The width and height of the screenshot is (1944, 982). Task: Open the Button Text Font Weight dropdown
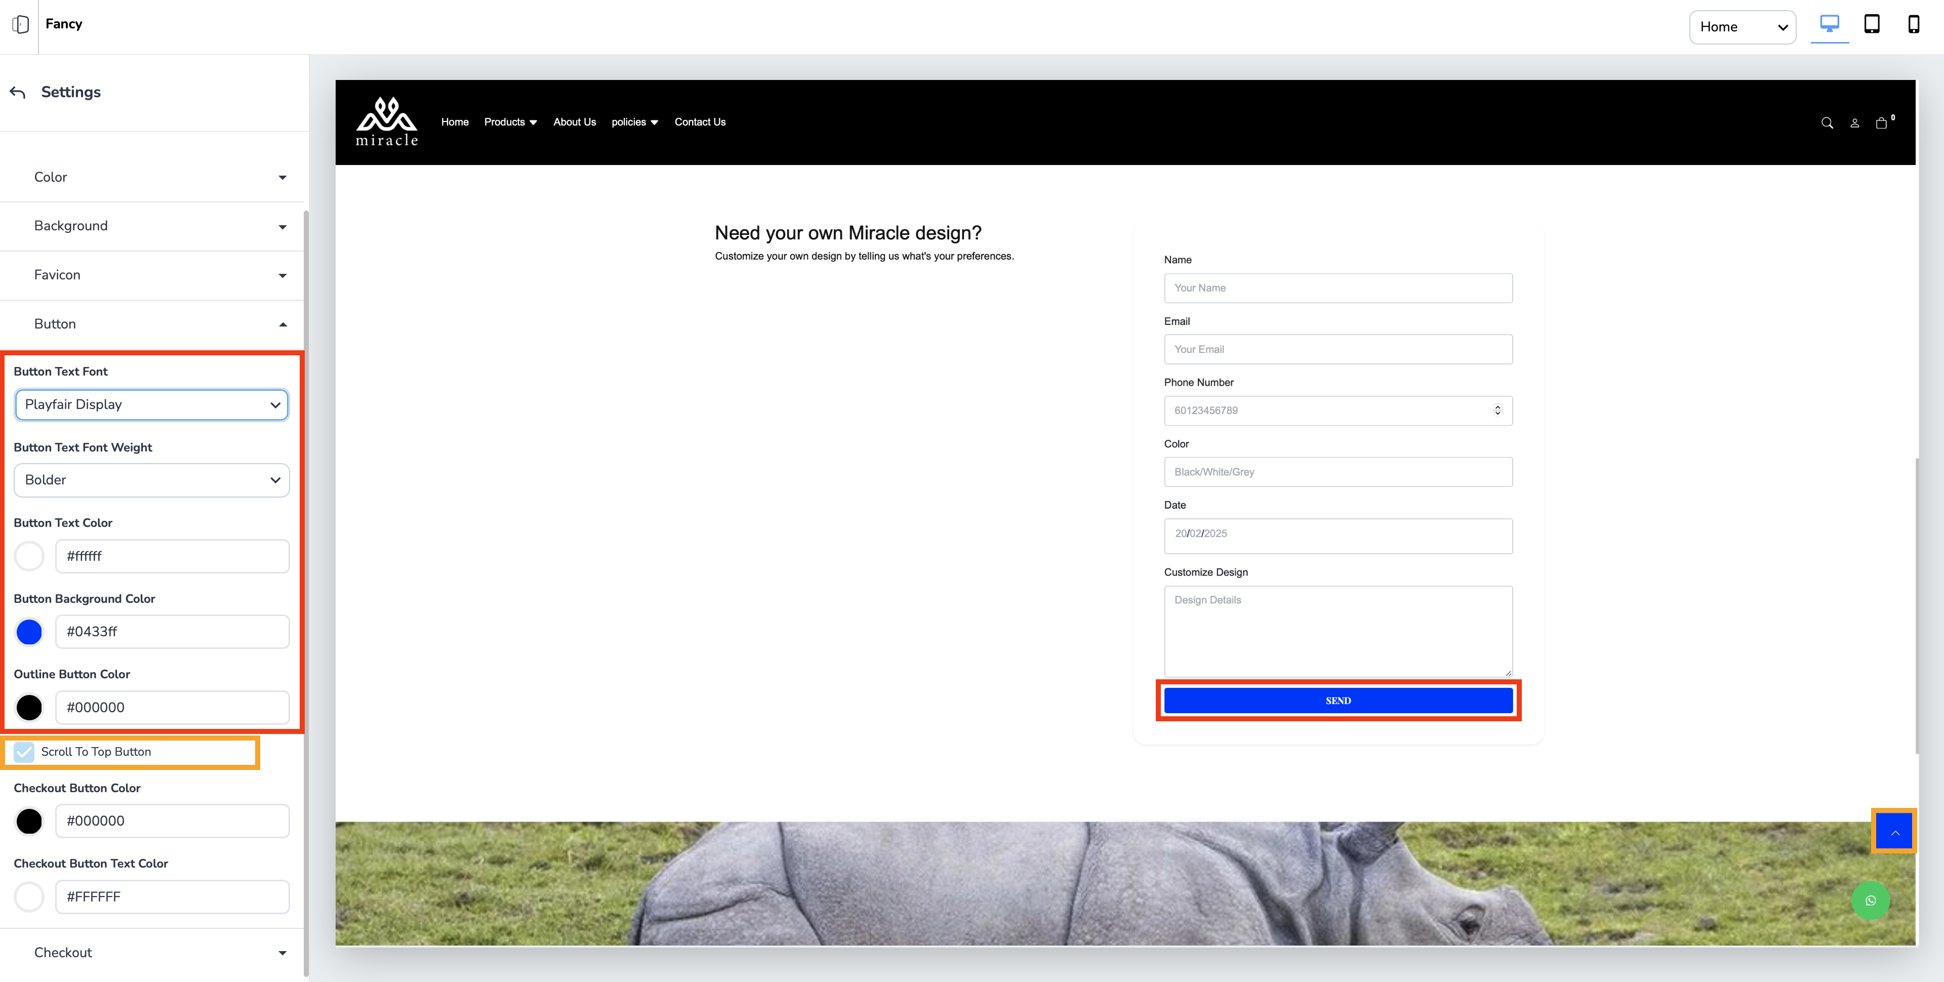pyautogui.click(x=152, y=480)
